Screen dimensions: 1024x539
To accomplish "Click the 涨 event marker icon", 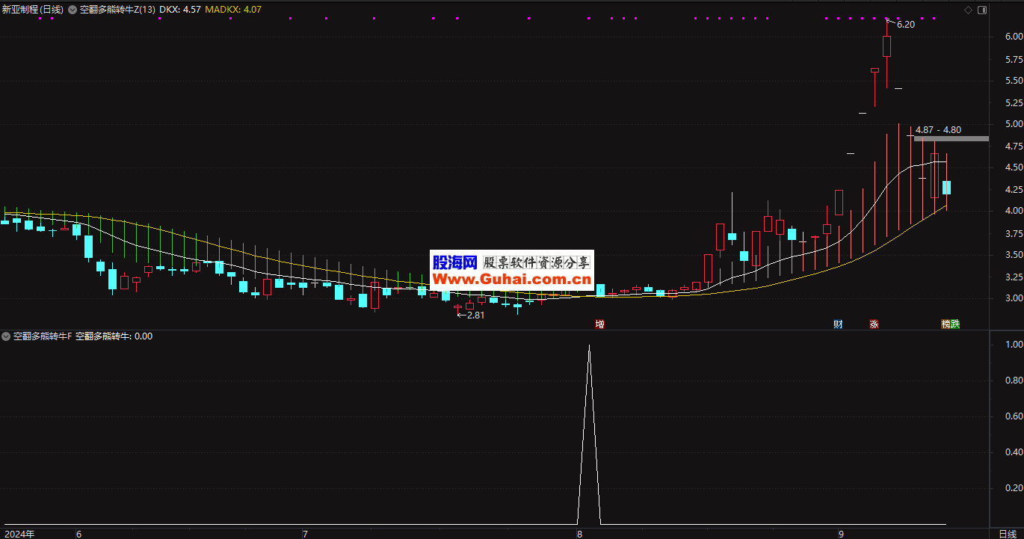I will (x=874, y=324).
